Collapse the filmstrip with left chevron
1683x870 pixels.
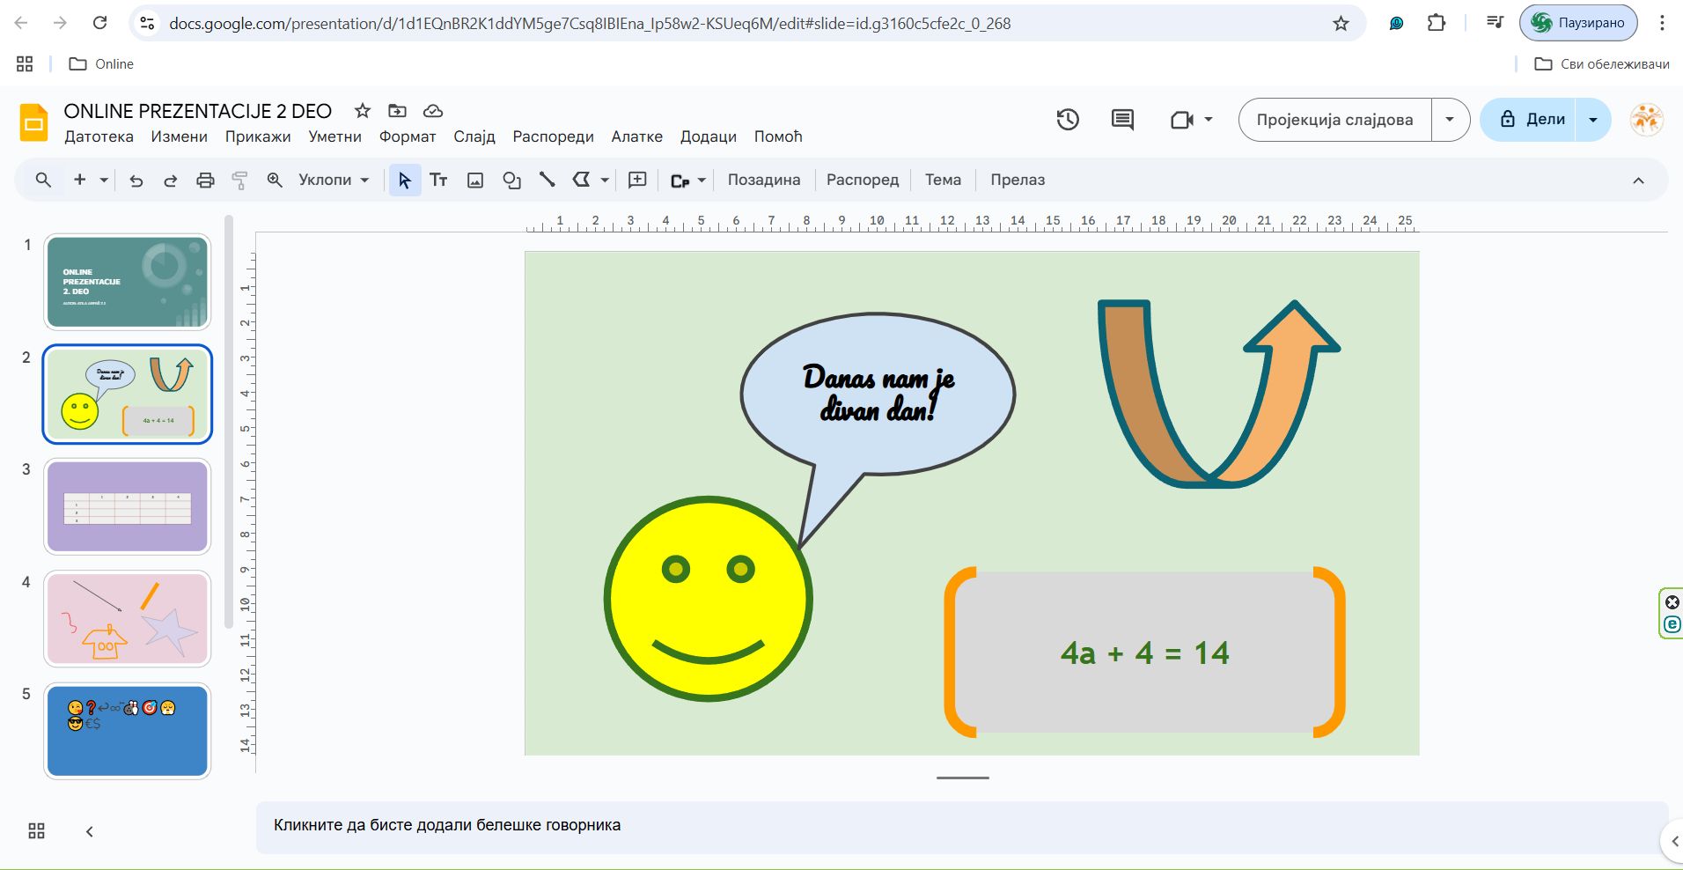[x=89, y=831]
